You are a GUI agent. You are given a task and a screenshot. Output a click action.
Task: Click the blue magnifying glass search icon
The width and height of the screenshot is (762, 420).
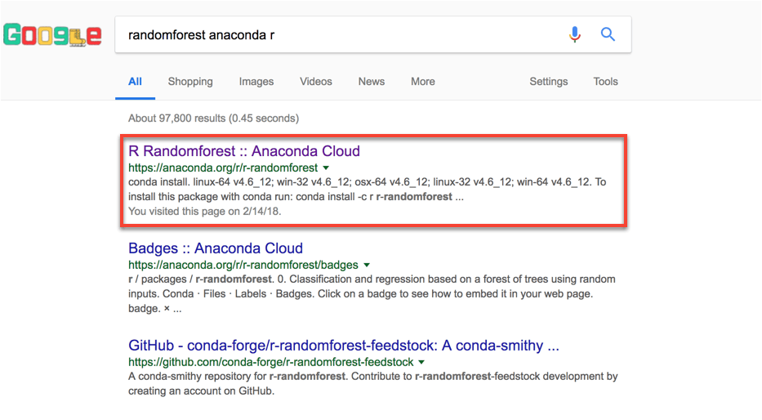click(608, 34)
